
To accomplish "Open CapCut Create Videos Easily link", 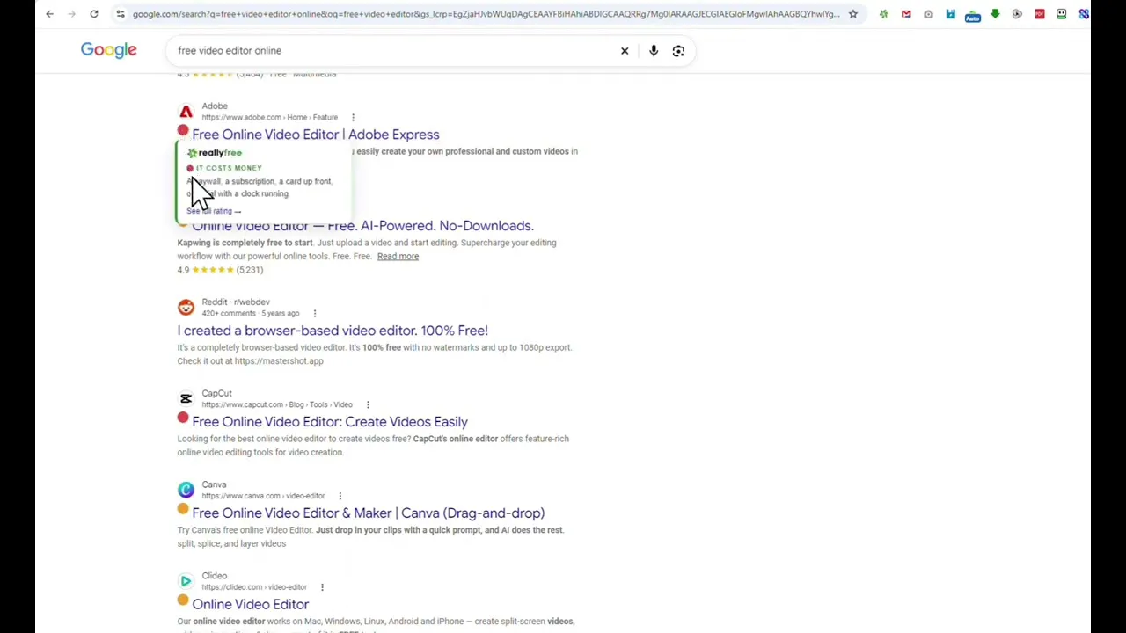I will click(330, 422).
